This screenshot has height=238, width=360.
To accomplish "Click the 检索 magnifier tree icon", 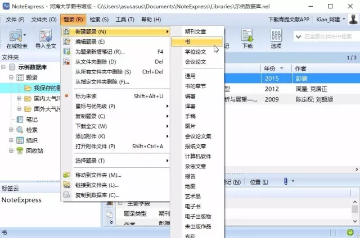I will point(20,130).
